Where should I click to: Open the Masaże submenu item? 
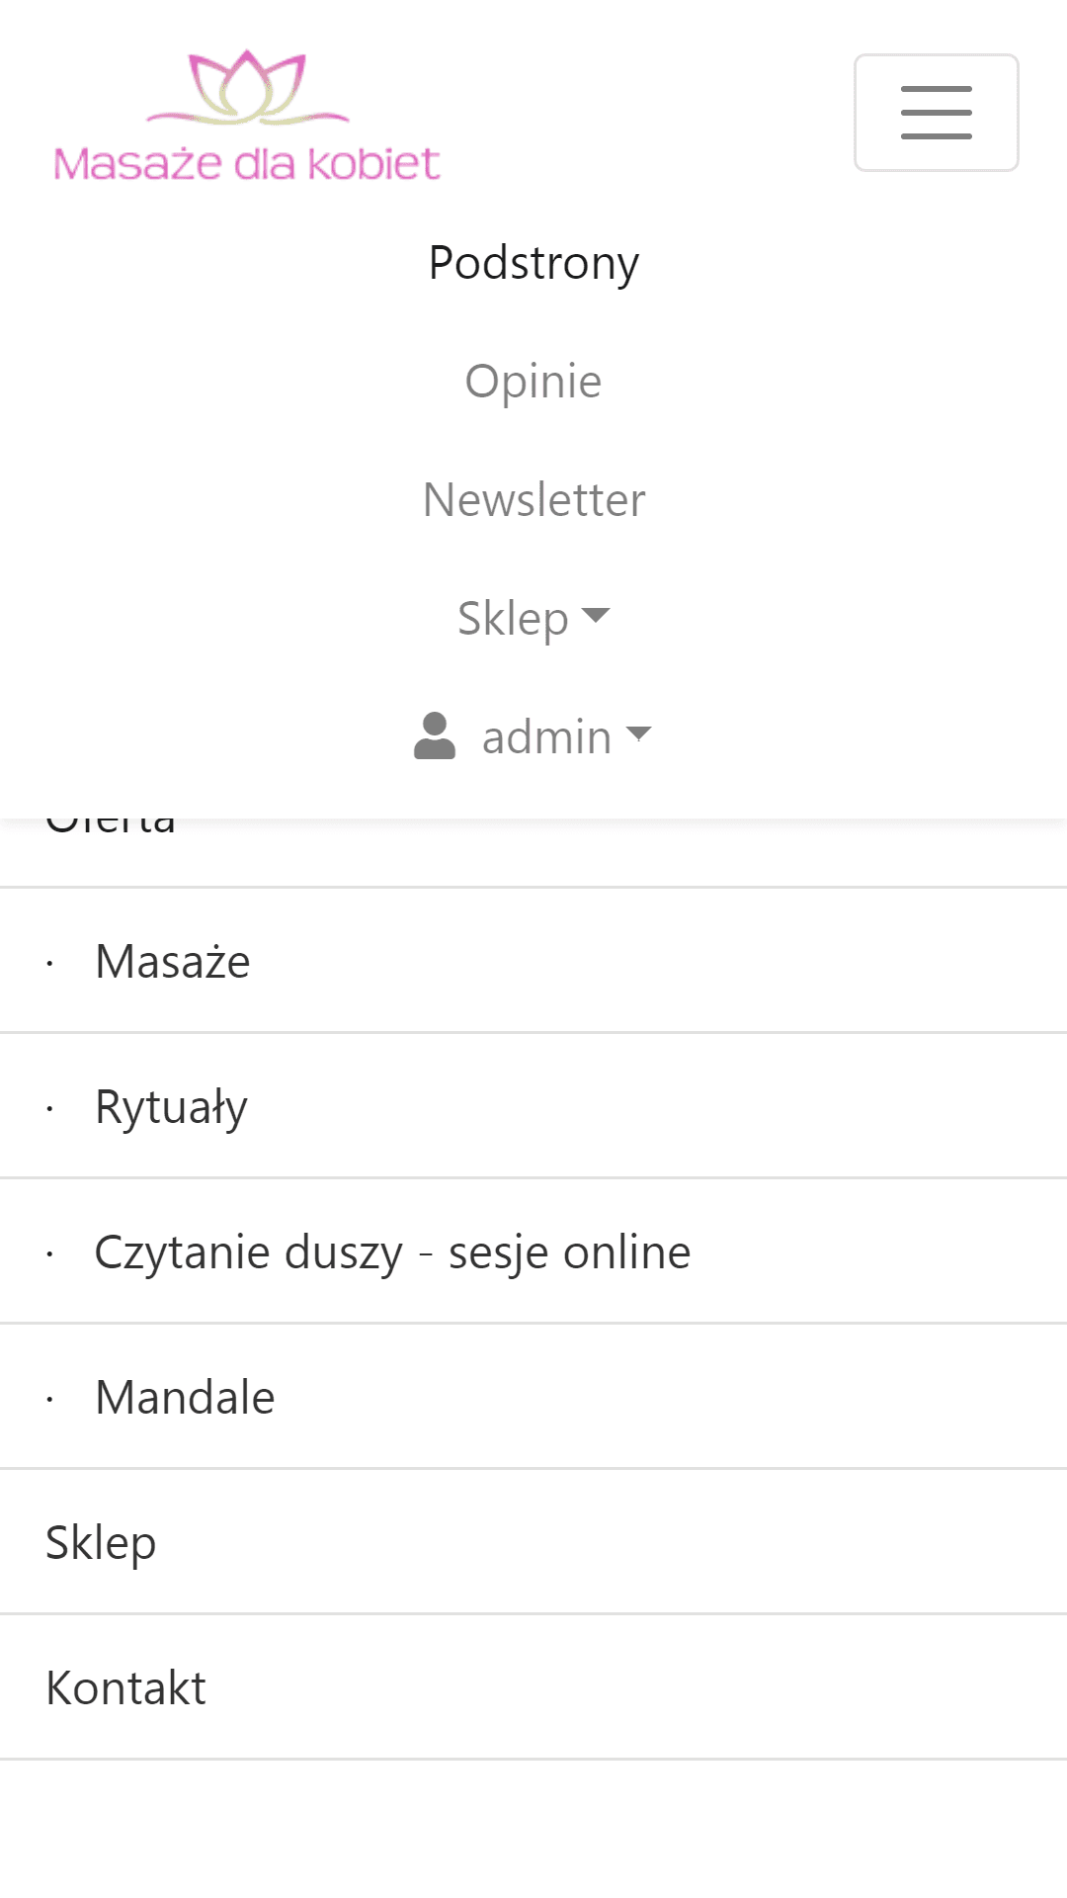[x=172, y=960]
